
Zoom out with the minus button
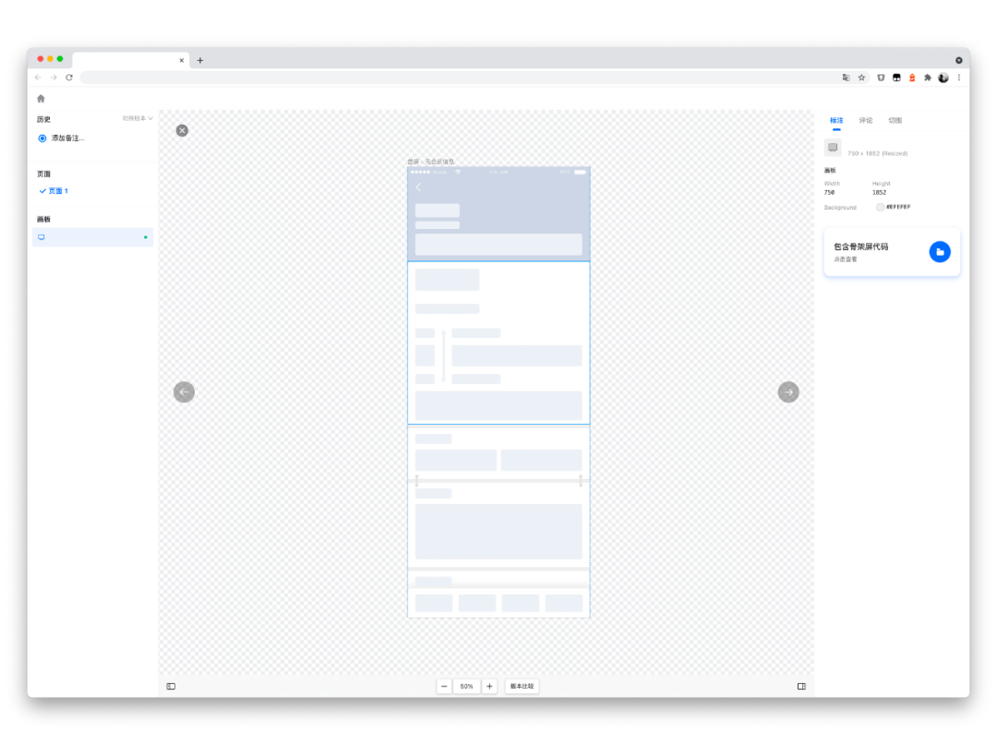tap(444, 686)
